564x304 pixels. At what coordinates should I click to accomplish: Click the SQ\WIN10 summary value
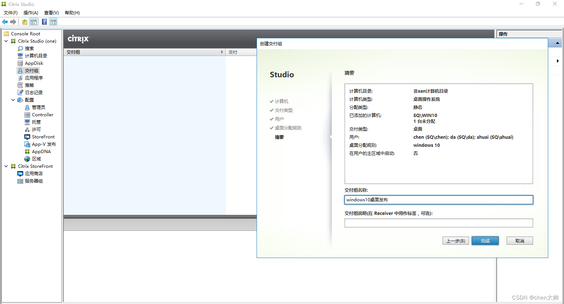425,116
